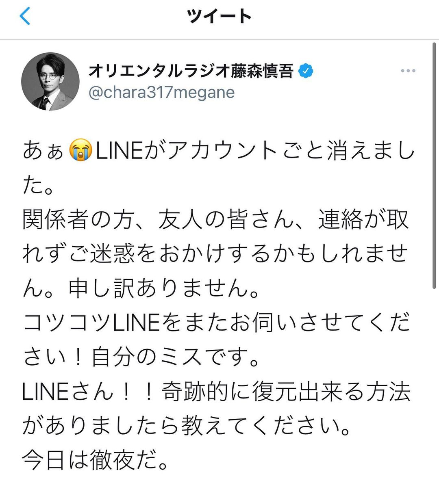This screenshot has height=485, width=439.
Task: Open the author's profile photo
Action: (50, 82)
